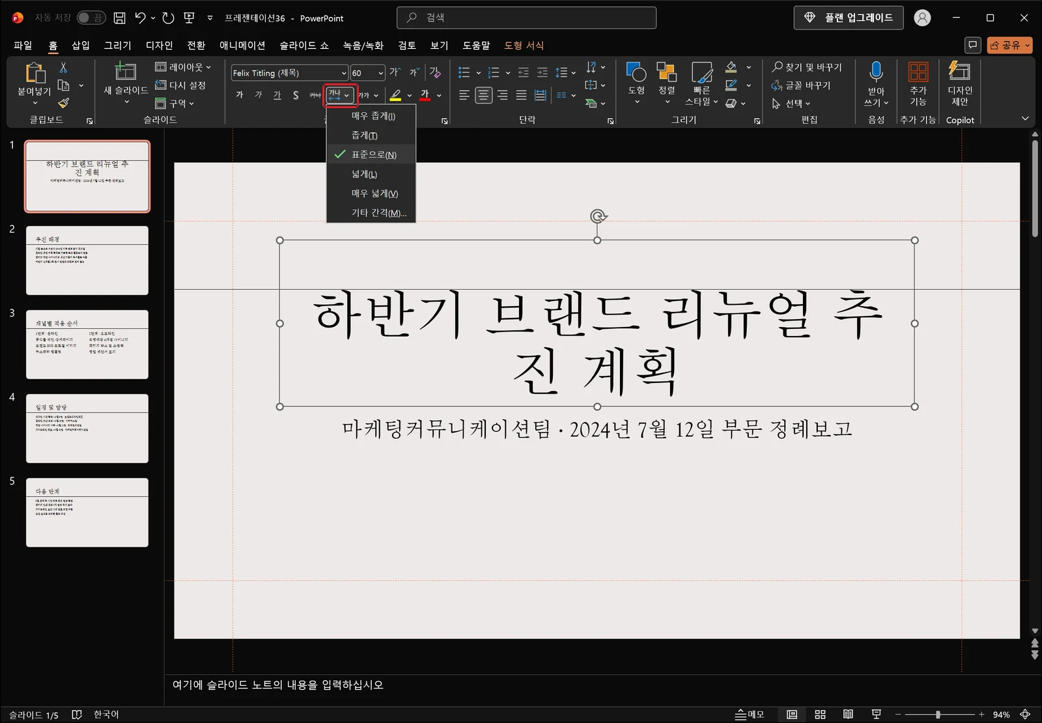Choose Tight (좁게) character spacing
The height and width of the screenshot is (723, 1042).
(x=371, y=135)
